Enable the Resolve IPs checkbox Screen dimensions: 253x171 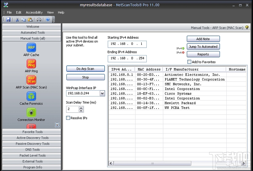[68, 118]
